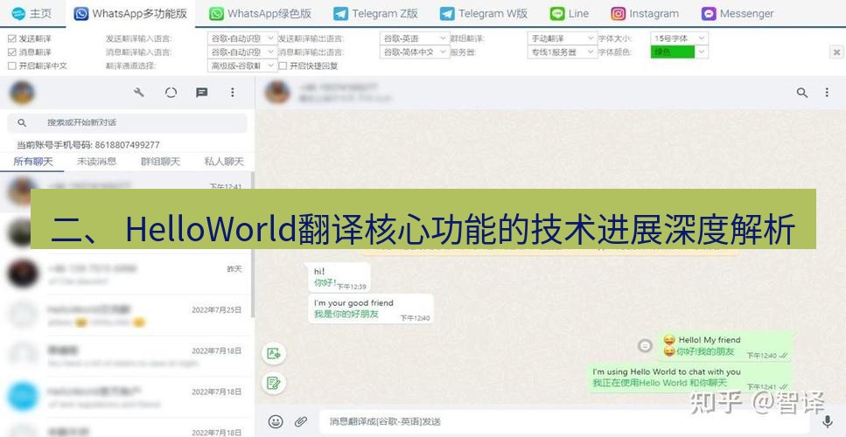Click the 当前账号手机号码 8618807499277 text
This screenshot has height=437, width=846.
[x=88, y=145]
